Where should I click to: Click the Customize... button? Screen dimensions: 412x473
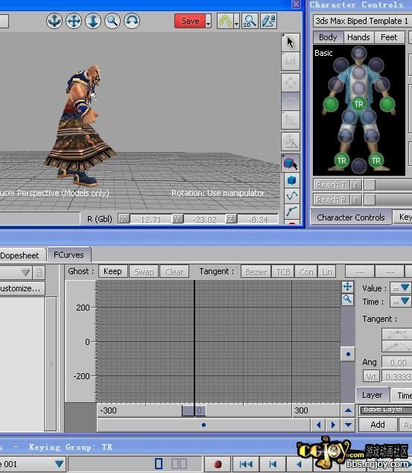click(21, 288)
